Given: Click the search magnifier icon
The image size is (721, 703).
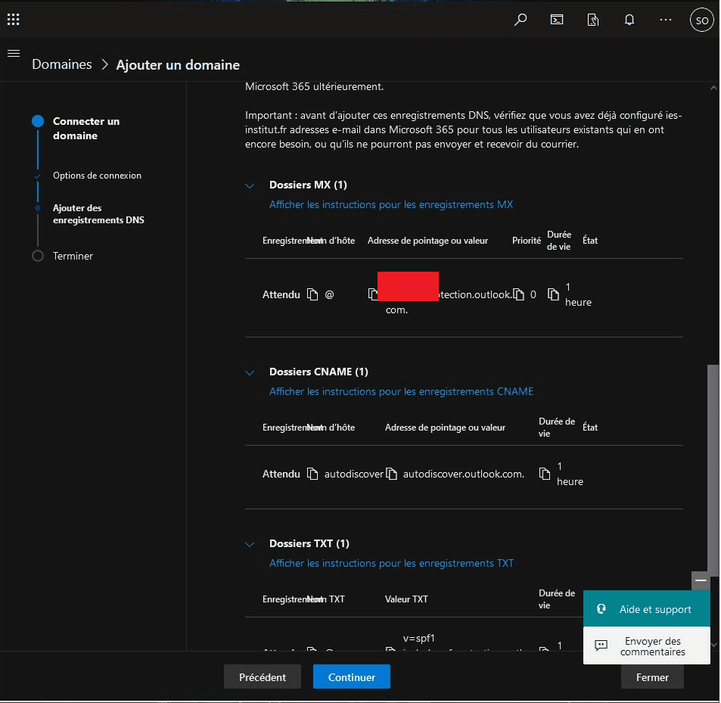Looking at the screenshot, I should click(x=521, y=20).
